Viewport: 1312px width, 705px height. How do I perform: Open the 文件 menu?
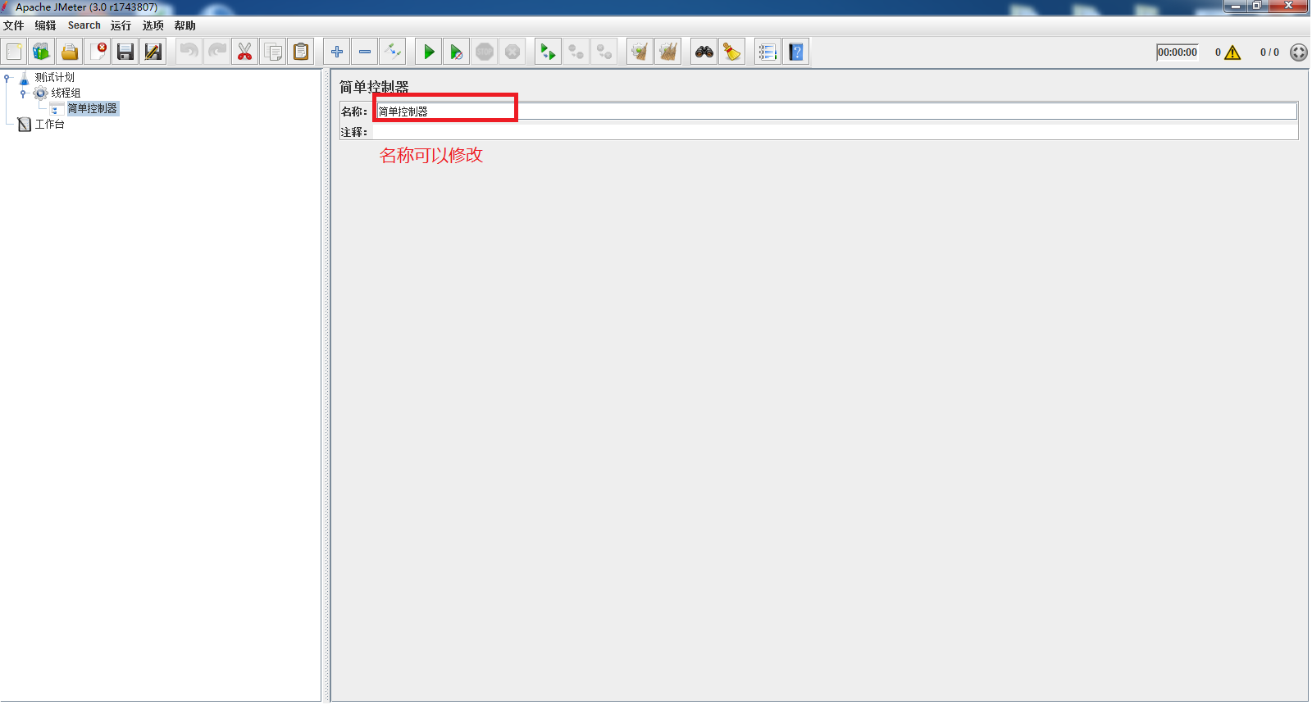coord(14,25)
